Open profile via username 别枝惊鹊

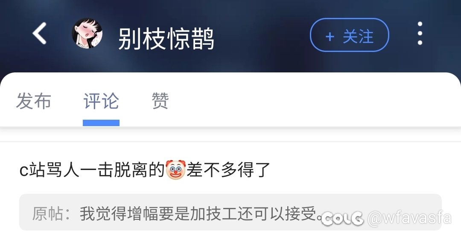coord(166,39)
